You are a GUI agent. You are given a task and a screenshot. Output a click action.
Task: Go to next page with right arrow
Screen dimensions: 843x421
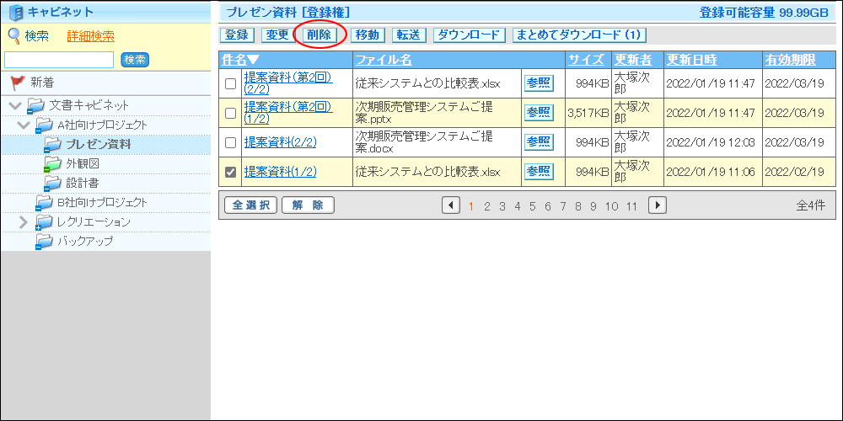657,205
